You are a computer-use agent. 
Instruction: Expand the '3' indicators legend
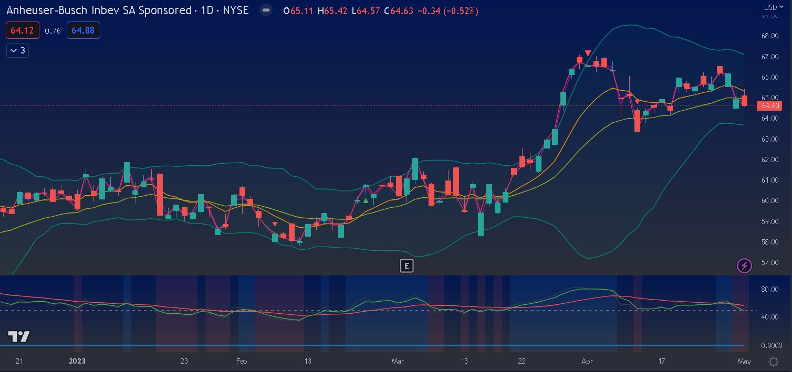click(17, 50)
